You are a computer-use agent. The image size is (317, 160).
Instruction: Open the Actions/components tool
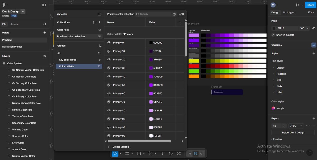click(179, 153)
